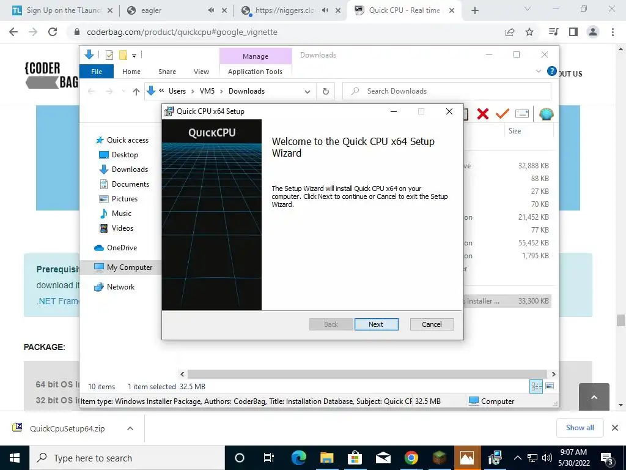Open the Windows Start menu
Screen dimensions: 626x470
pyautogui.click(x=15, y=458)
